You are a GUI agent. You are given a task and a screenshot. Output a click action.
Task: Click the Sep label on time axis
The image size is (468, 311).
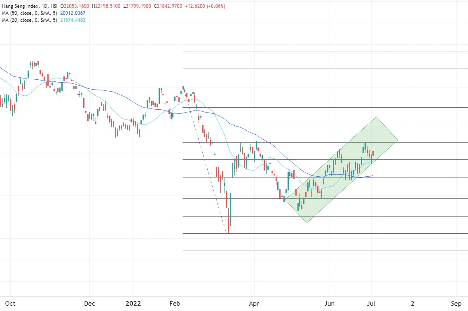tap(456, 304)
